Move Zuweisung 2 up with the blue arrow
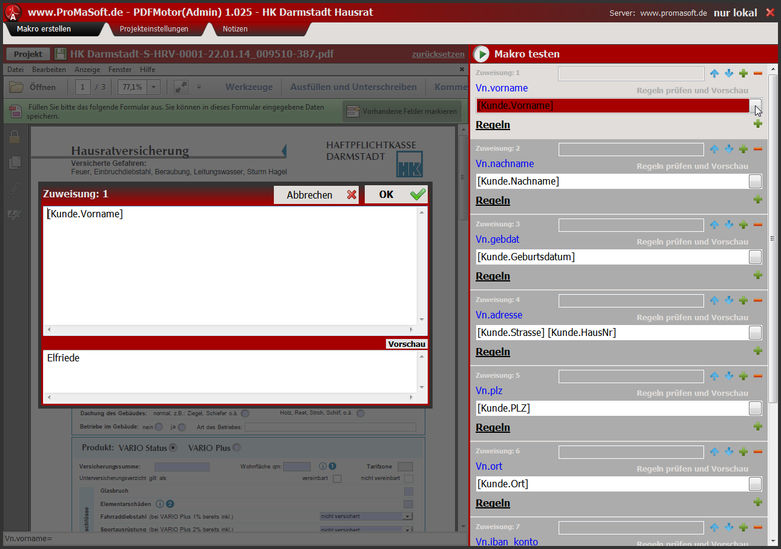The width and height of the screenshot is (781, 549). 714,149
